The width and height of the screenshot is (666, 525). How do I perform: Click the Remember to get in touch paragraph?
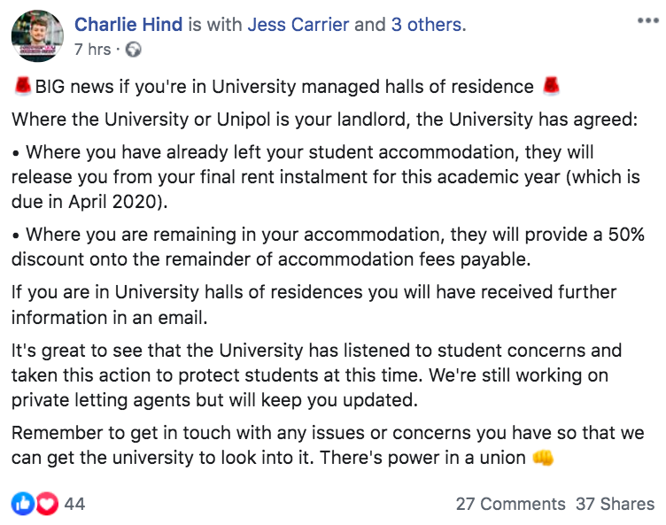(x=328, y=445)
